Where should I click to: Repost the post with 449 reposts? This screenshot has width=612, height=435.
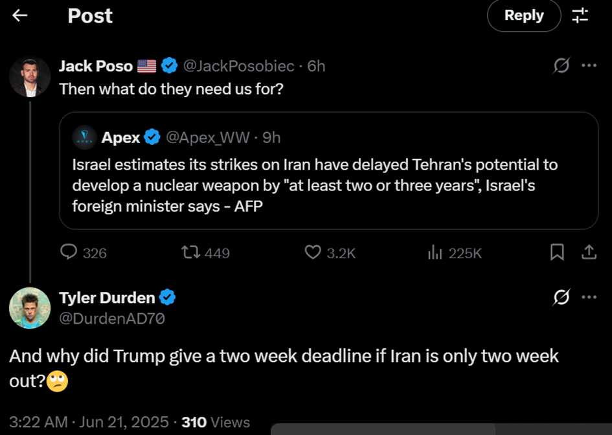pyautogui.click(x=206, y=252)
